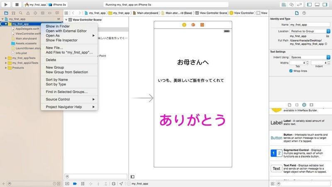Open the Code Snippet library
The width and height of the screenshot is (332, 187).
point(297,105)
